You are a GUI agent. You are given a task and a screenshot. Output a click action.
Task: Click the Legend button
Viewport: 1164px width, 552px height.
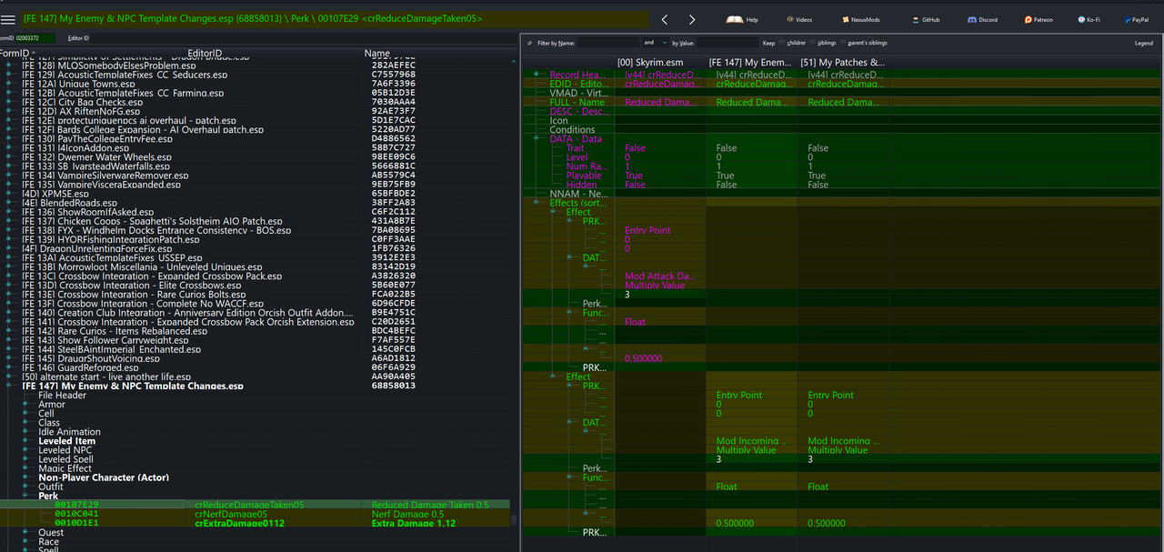pyautogui.click(x=1143, y=43)
